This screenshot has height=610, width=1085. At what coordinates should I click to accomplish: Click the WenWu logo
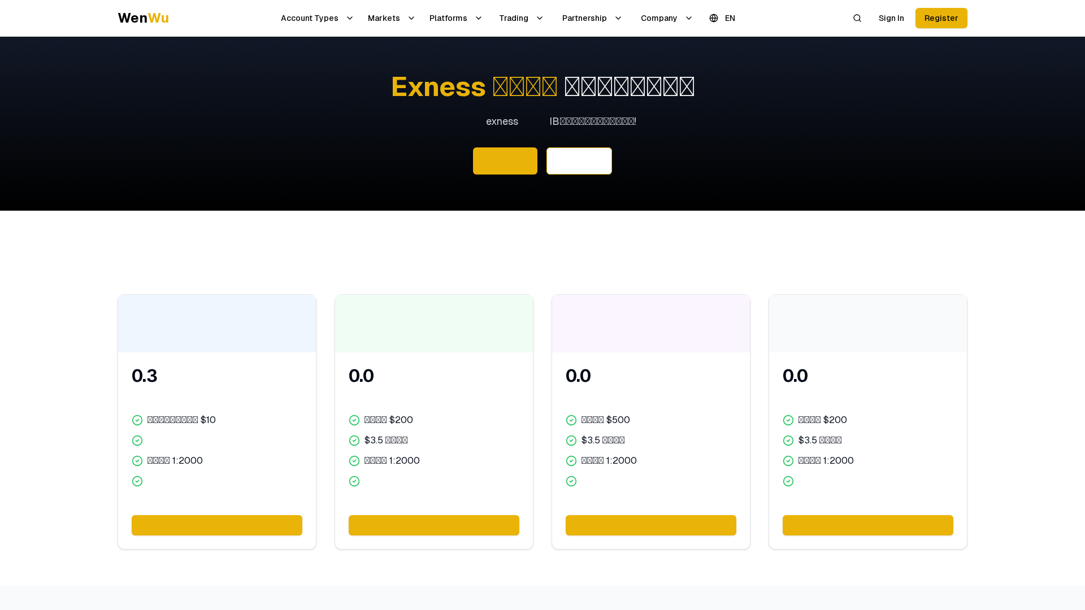click(x=143, y=18)
